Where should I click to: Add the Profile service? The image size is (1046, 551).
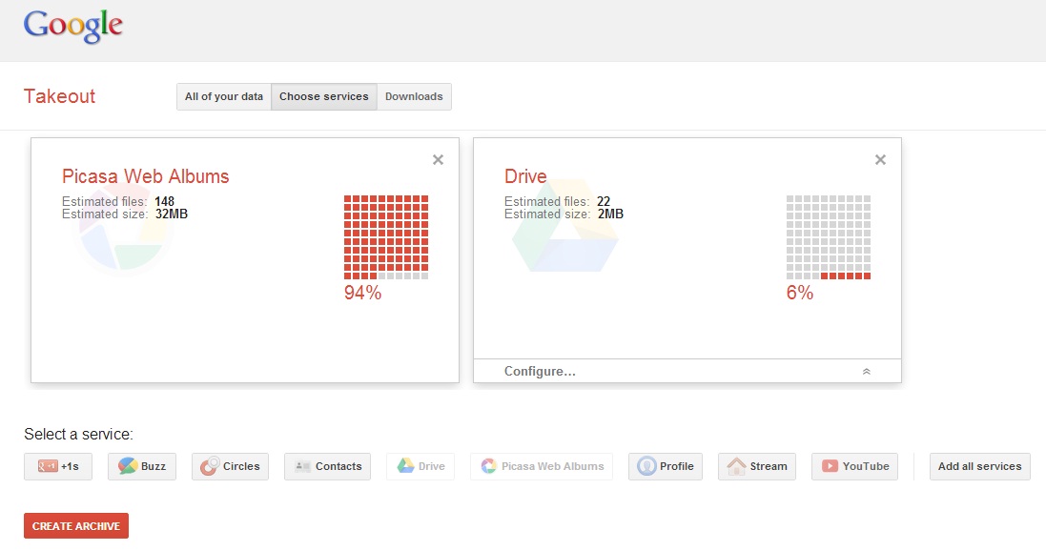[666, 466]
